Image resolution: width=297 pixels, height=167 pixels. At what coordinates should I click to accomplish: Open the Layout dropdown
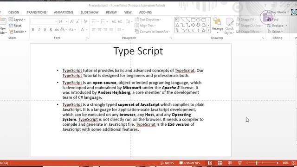point(17,19)
